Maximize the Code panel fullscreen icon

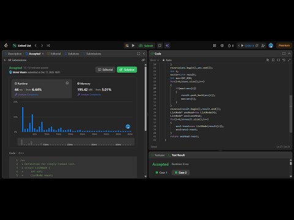(284, 54)
